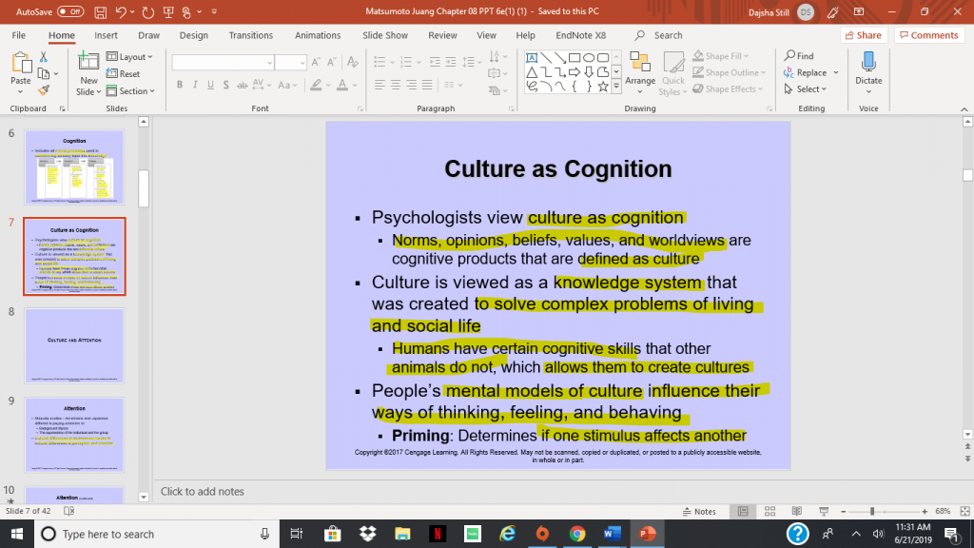Click the Save icon in title bar
Screen dimensions: 974x548
click(x=100, y=11)
